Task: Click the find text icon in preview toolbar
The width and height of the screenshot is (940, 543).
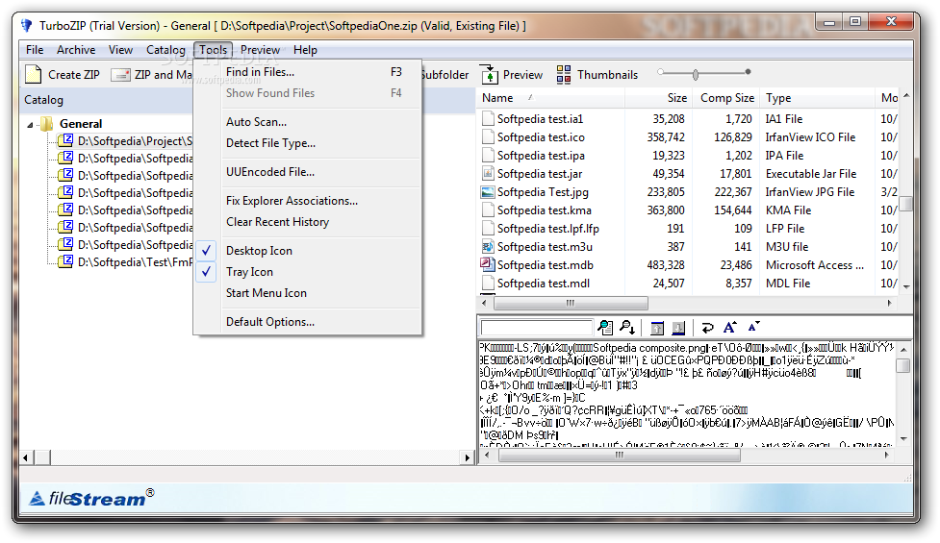Action: (605, 328)
